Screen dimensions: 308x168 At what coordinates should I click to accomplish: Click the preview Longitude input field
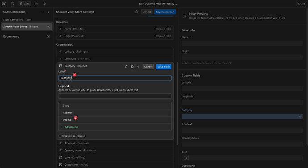(x=242, y=102)
